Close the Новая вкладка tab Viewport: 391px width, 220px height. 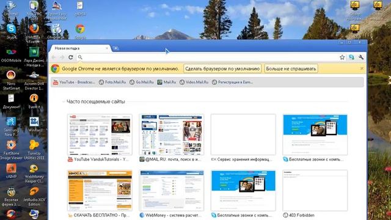[107, 48]
